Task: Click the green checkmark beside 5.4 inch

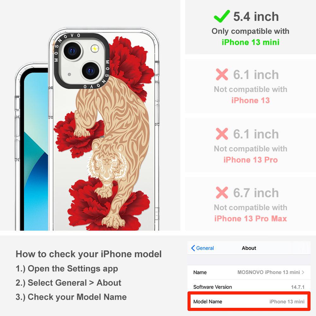Action: (x=222, y=16)
